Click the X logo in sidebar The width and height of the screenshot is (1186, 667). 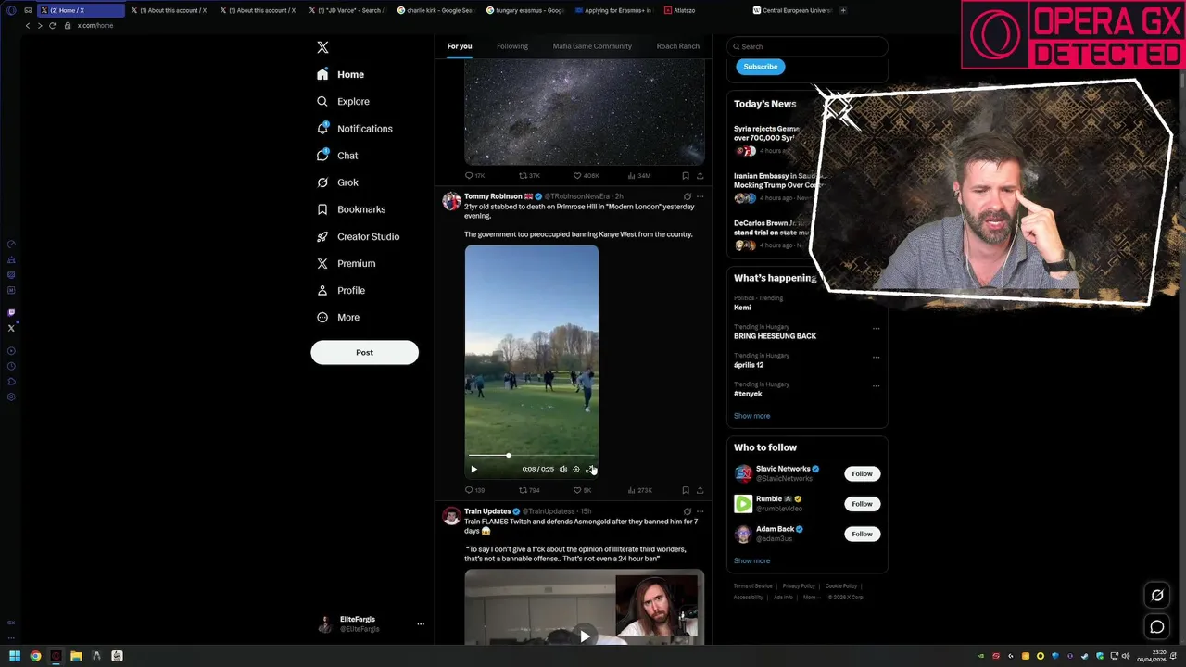pyautogui.click(x=322, y=47)
